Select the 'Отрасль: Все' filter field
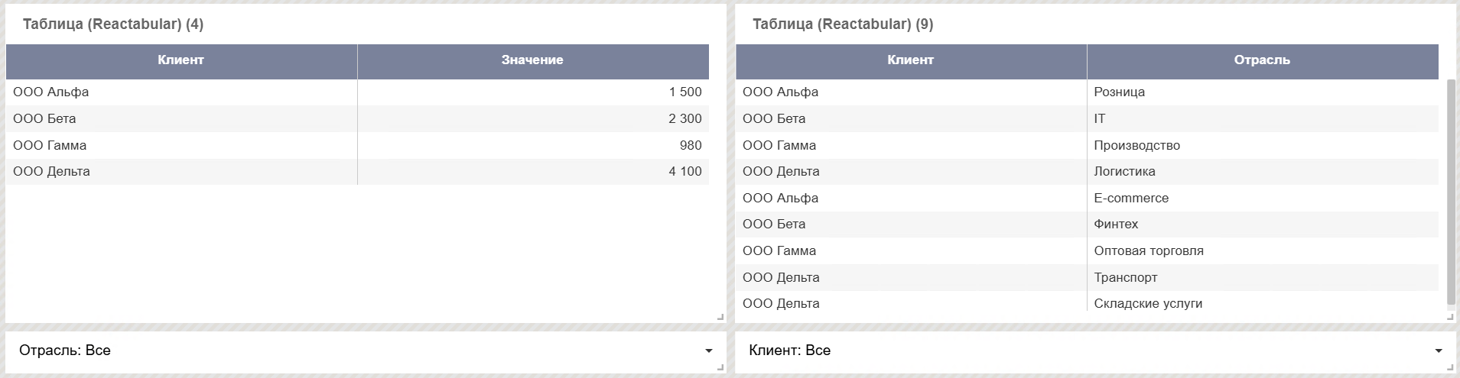The image size is (1460, 378). click(366, 351)
